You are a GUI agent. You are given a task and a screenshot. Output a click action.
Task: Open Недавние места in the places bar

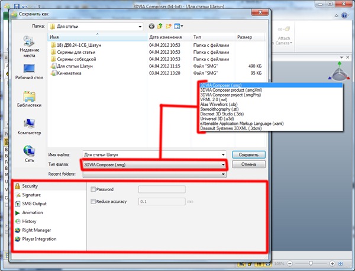click(x=29, y=47)
